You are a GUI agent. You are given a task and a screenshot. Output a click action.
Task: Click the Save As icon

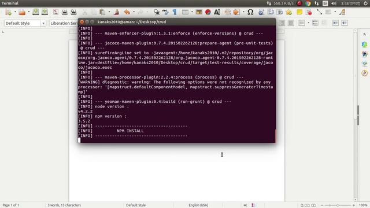click(45, 12)
